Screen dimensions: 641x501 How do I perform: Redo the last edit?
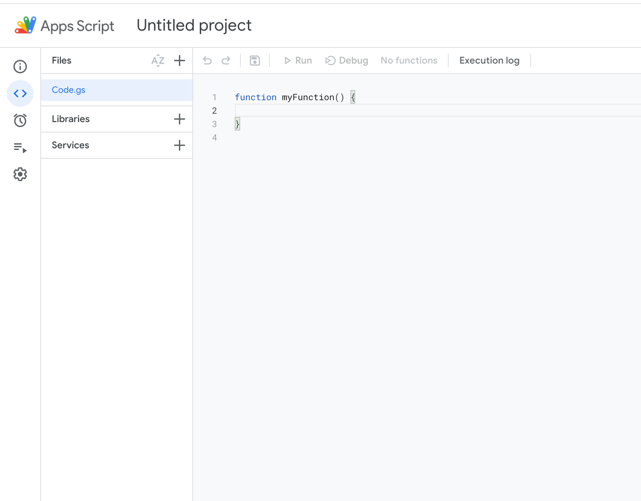pyautogui.click(x=226, y=60)
